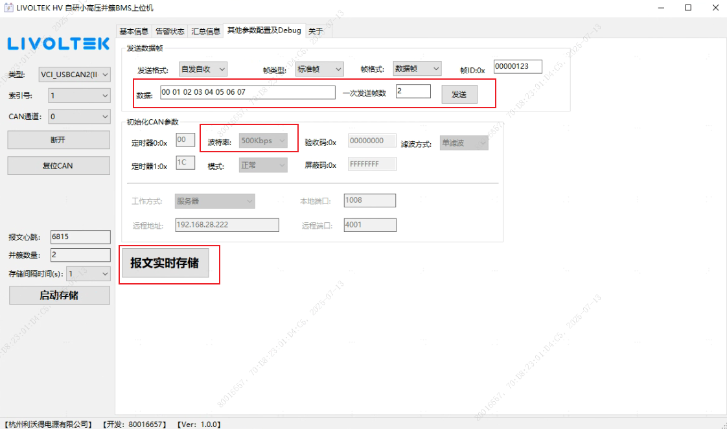This screenshot has height=429, width=727.
Task: Open the 类型 VCI_USBCAN2 device dropdown
Action: (75, 75)
